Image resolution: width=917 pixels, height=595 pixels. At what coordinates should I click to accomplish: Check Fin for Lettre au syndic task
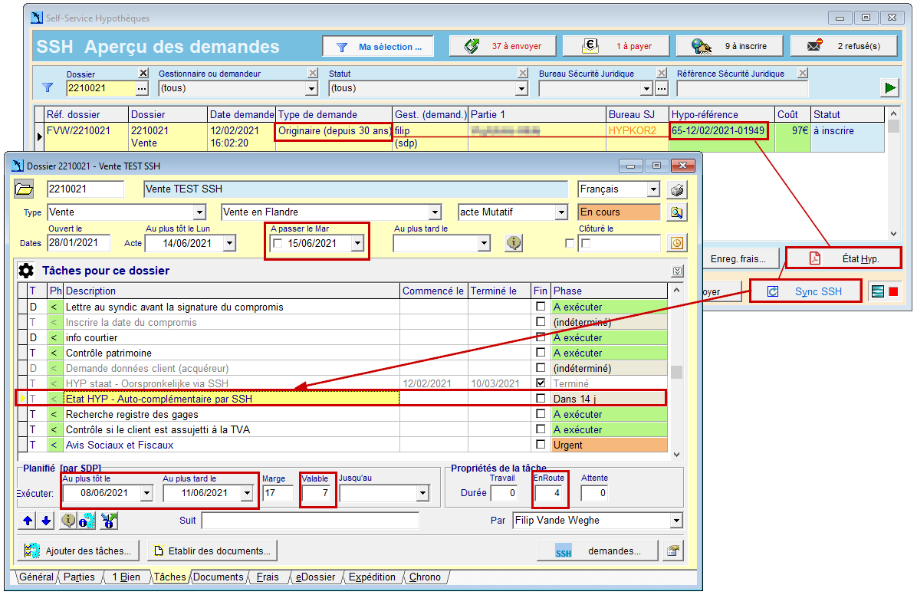[541, 307]
